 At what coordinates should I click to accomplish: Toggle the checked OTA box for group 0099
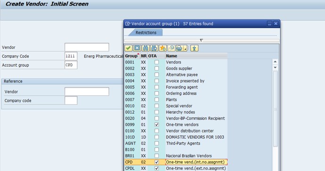click(157, 124)
